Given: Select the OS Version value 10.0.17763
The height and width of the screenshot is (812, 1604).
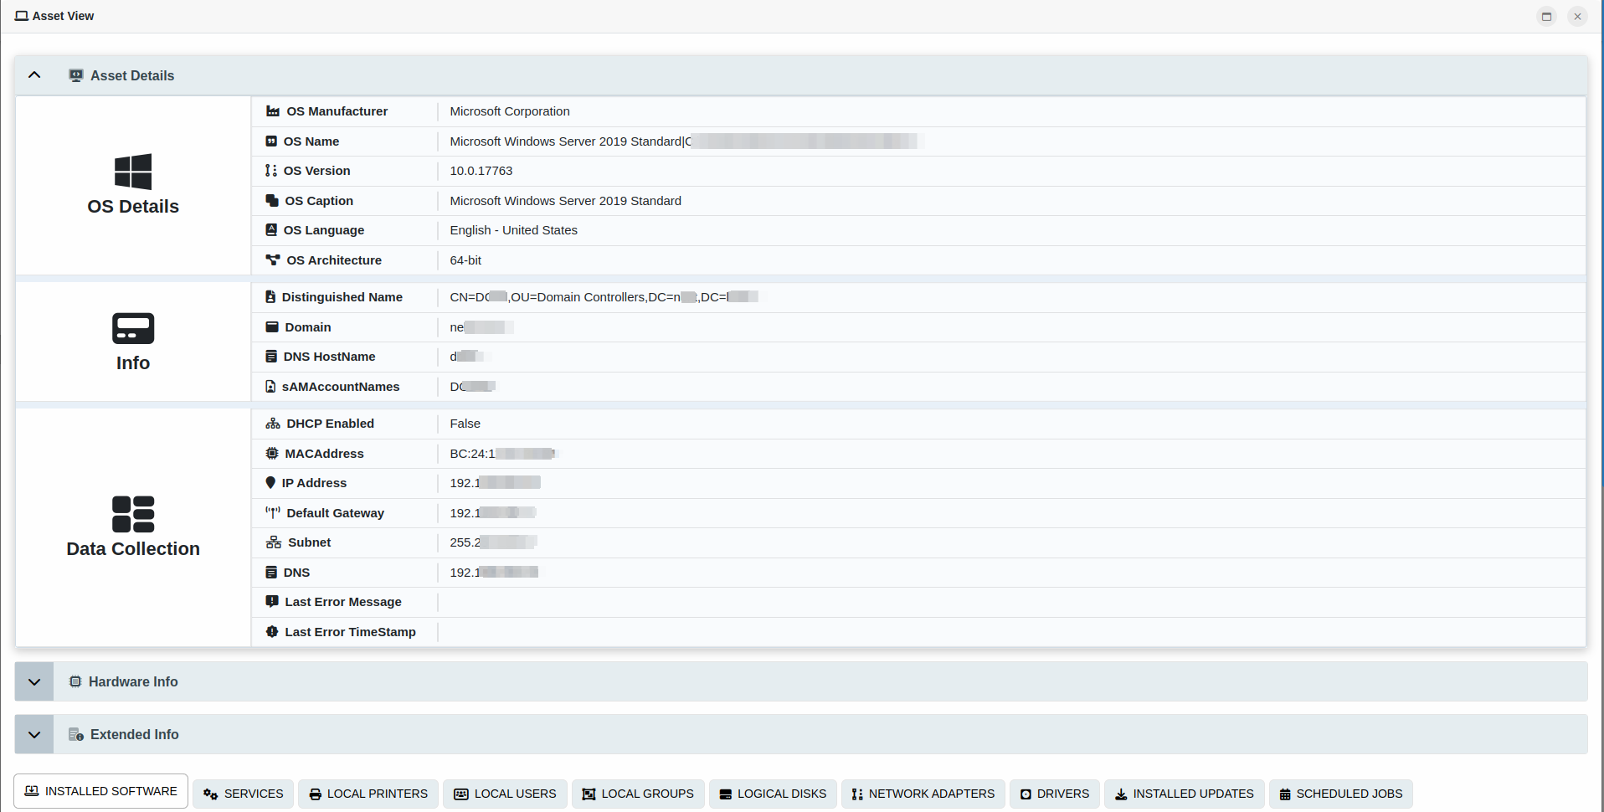Looking at the screenshot, I should (481, 171).
